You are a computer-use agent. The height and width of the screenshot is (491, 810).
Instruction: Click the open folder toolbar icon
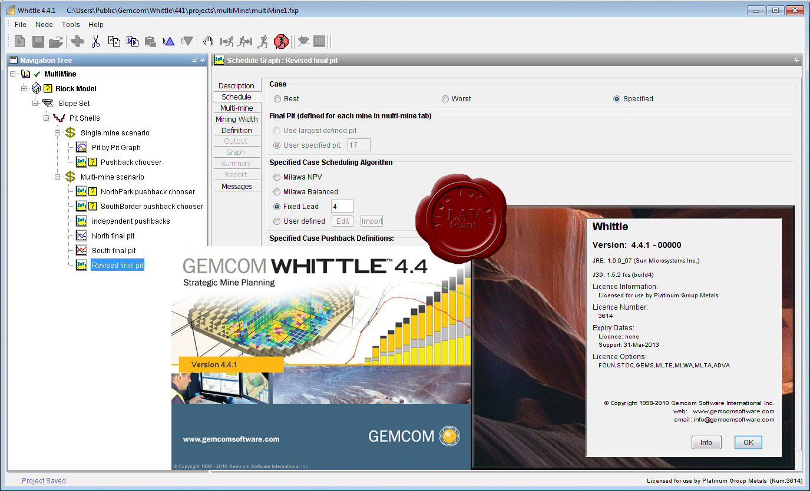[x=55, y=41]
